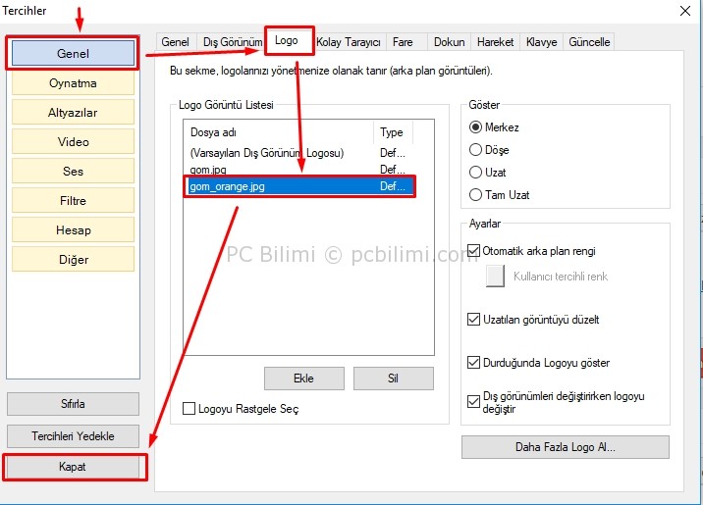Toggle Durduğunda Logoyu göster checkbox
This screenshot has height=505, width=703.
(x=473, y=362)
